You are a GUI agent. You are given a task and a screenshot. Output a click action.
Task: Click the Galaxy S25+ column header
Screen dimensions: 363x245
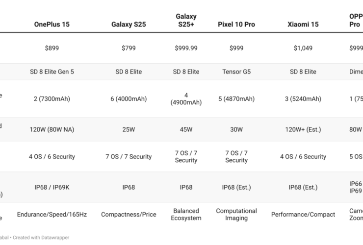tap(186, 21)
